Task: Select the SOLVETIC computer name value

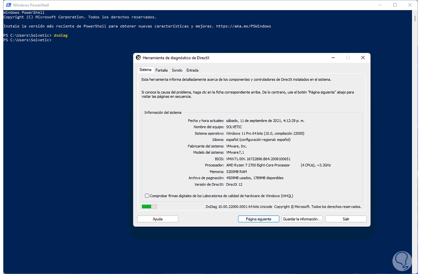Action: 234,127
